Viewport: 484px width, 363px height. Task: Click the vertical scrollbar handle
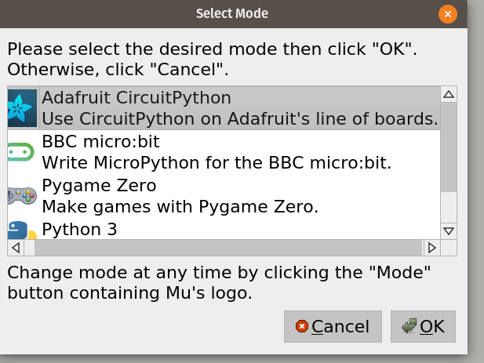click(x=449, y=147)
